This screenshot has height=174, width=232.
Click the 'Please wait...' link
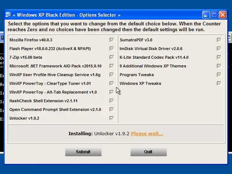point(147,134)
